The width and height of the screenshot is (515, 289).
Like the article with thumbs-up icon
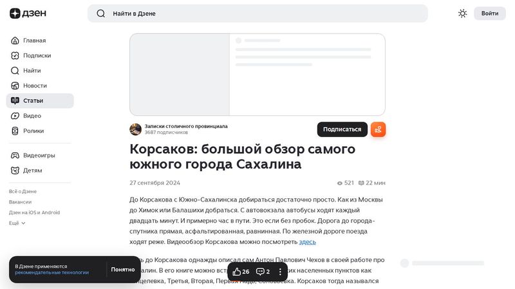point(241,272)
